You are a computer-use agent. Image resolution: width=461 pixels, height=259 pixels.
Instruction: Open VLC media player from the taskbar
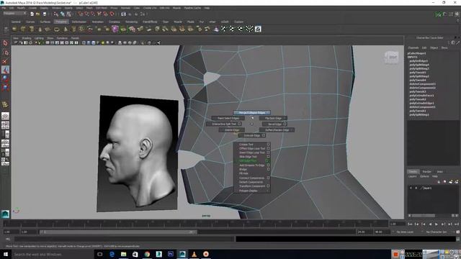point(194,254)
